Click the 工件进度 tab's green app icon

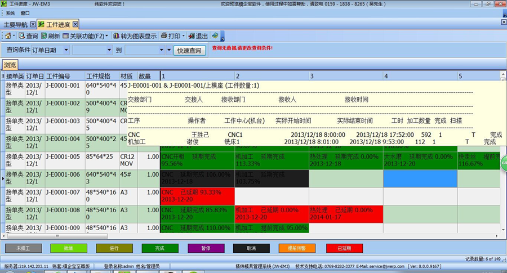(41, 24)
